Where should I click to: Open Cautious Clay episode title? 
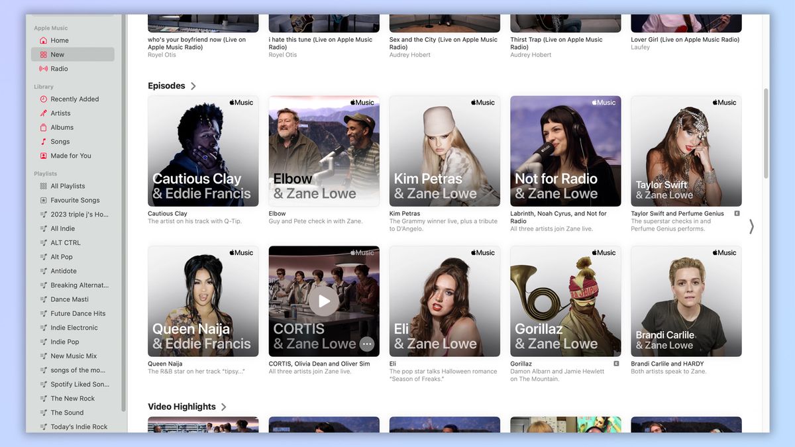pyautogui.click(x=168, y=214)
